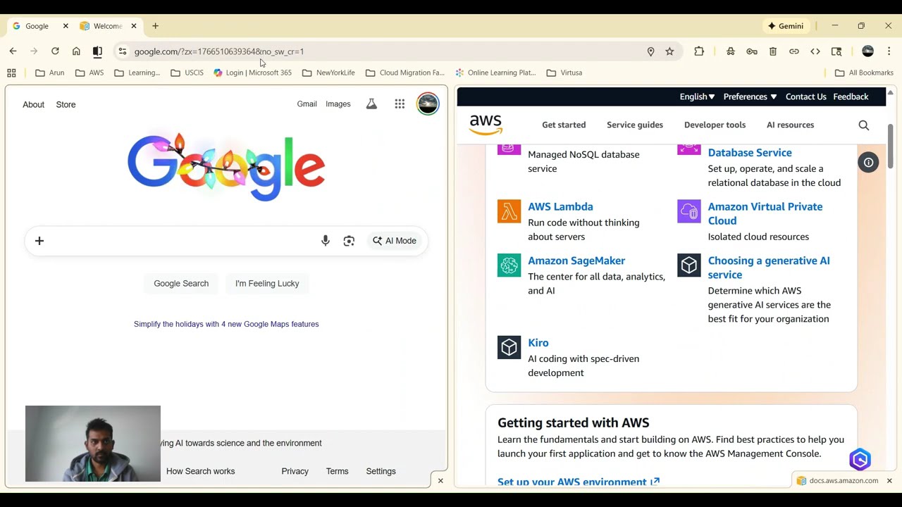Open Choosing a generative AI service link

(769, 268)
